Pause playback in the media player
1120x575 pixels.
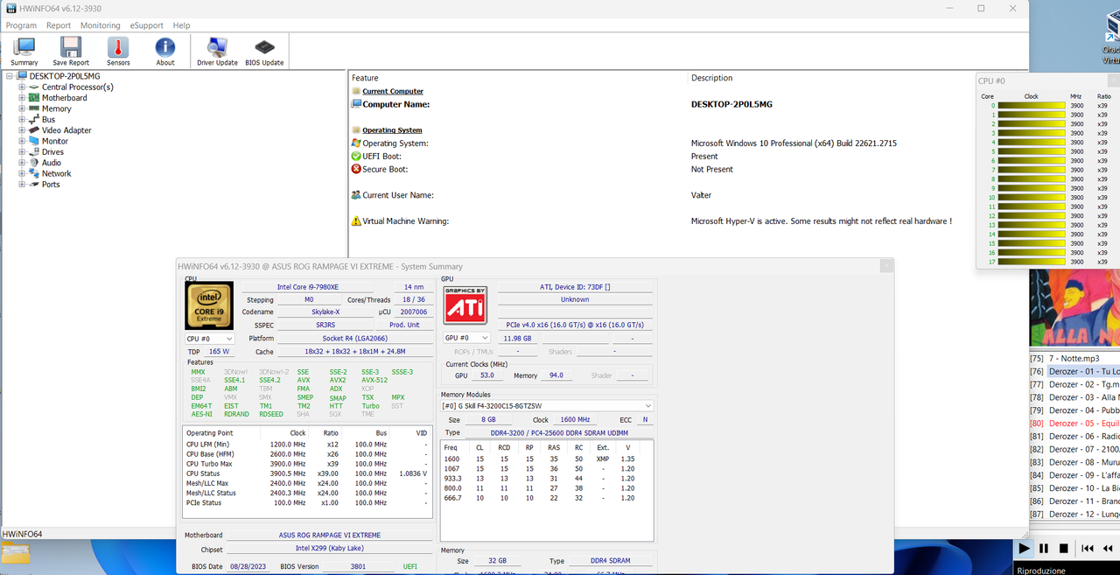point(1044,549)
